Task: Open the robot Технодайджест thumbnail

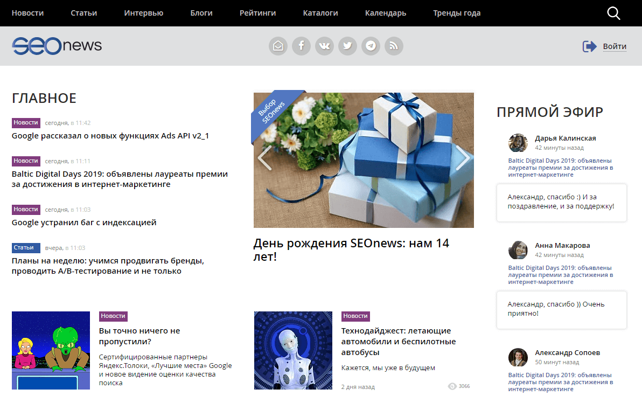Action: 293,350
